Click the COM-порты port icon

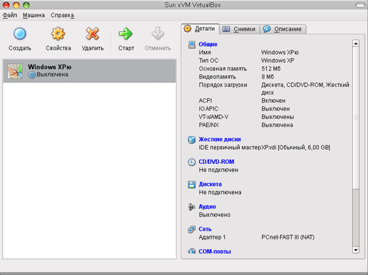[x=192, y=251]
